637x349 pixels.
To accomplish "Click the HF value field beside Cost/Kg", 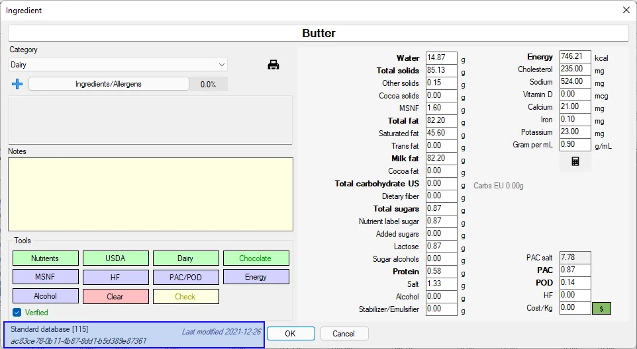I will pos(575,295).
